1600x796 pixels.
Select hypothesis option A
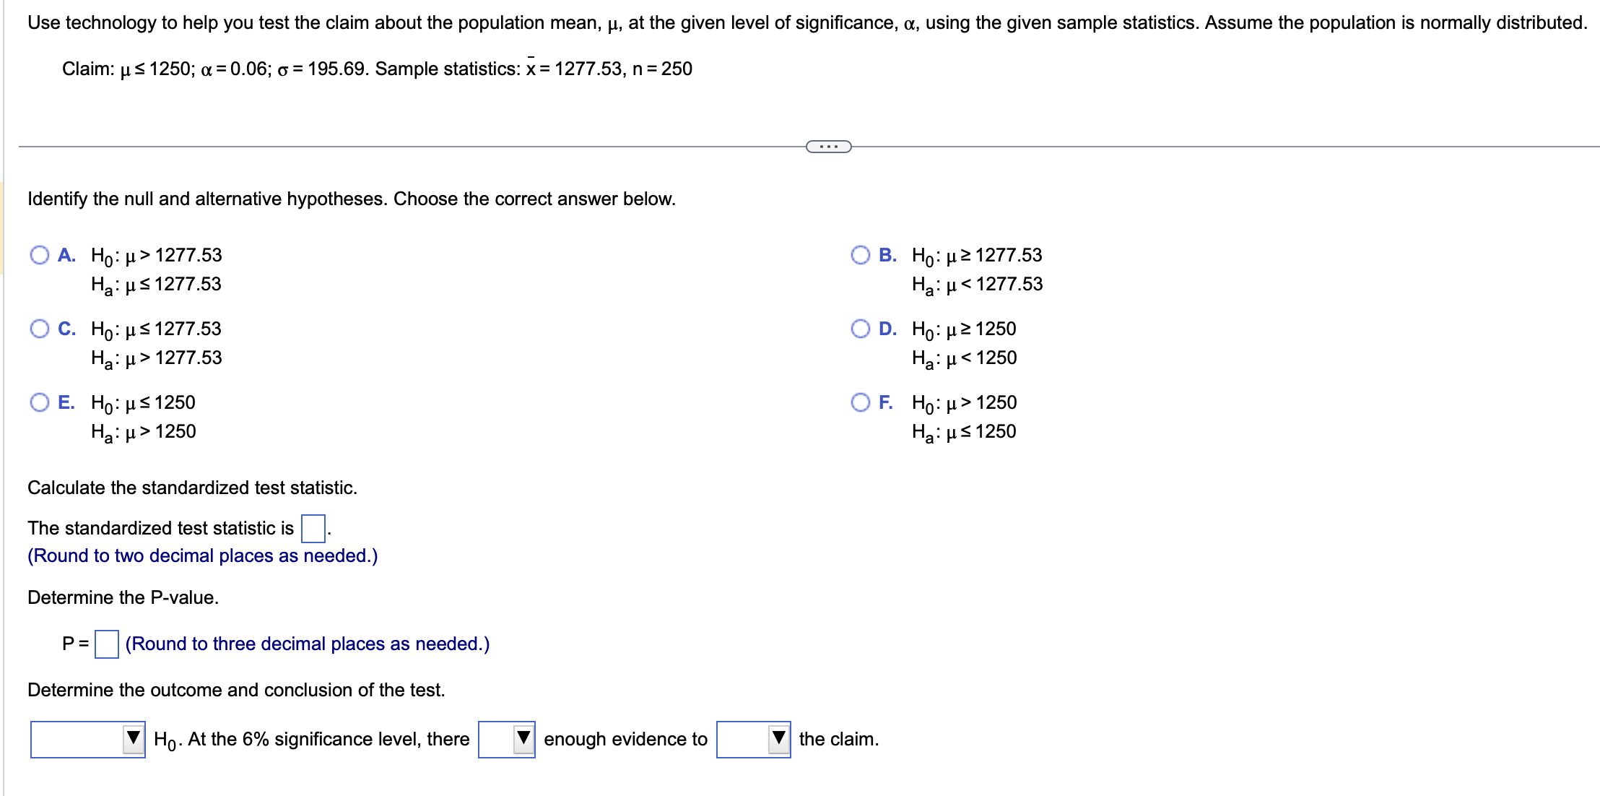pos(41,254)
